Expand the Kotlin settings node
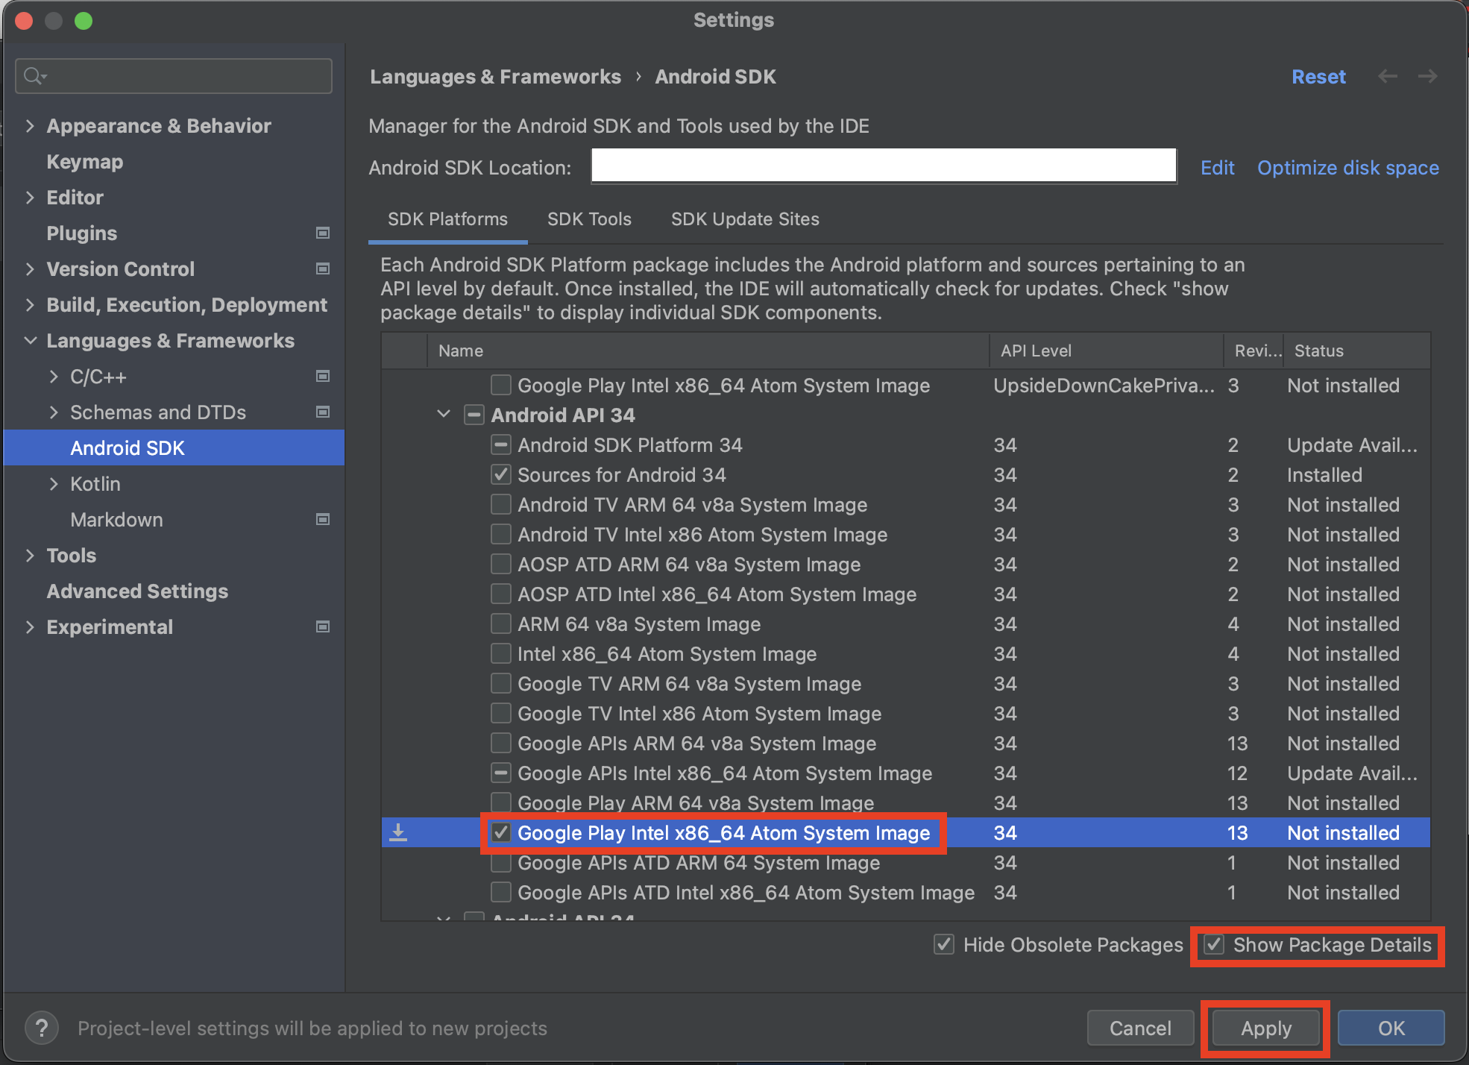 coord(54,484)
